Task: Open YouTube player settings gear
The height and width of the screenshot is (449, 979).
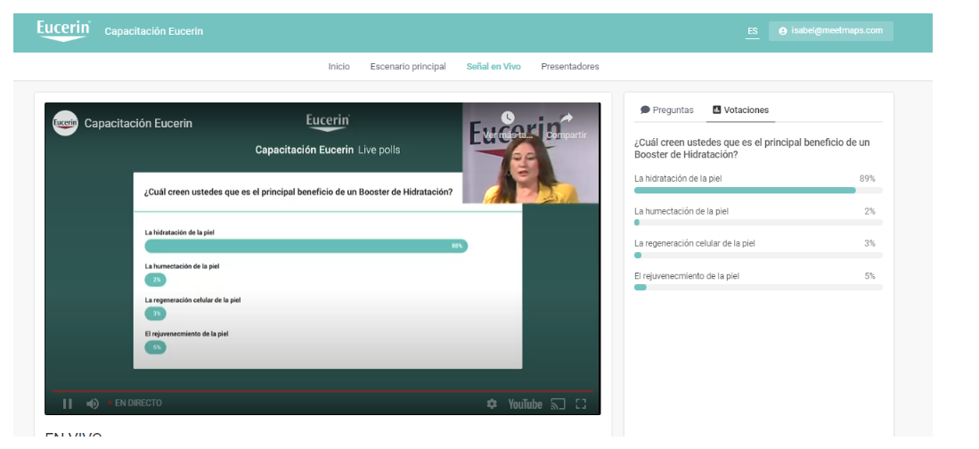Action: [492, 404]
